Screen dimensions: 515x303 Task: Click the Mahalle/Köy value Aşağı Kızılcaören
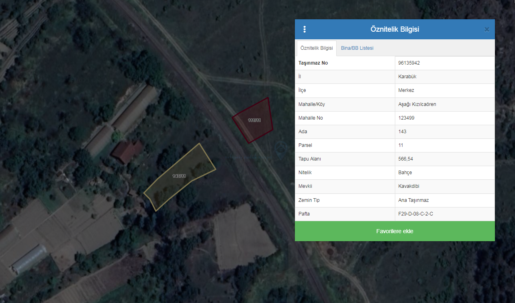click(417, 104)
